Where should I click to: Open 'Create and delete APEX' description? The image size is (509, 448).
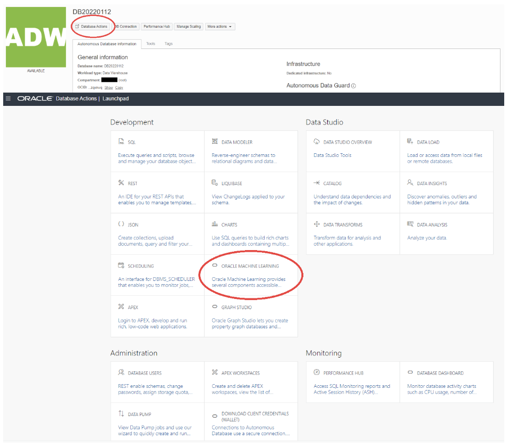point(242,389)
